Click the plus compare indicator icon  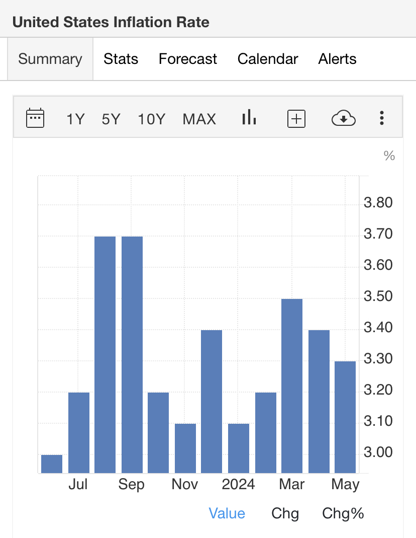pos(296,119)
